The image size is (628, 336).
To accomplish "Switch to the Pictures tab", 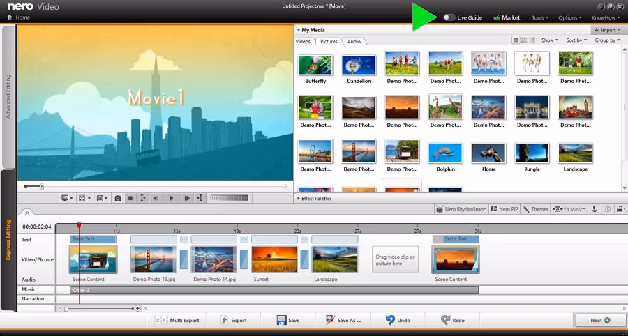I will (x=329, y=42).
